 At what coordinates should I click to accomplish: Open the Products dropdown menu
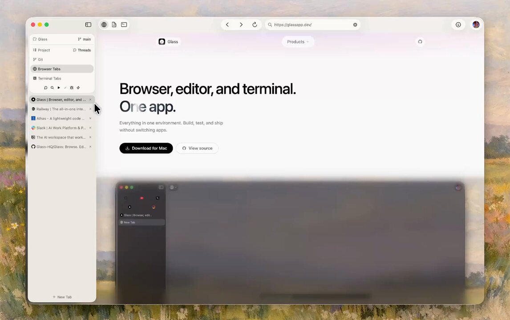point(298,42)
